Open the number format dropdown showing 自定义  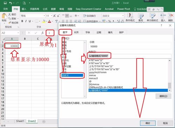[x=123, y=16]
